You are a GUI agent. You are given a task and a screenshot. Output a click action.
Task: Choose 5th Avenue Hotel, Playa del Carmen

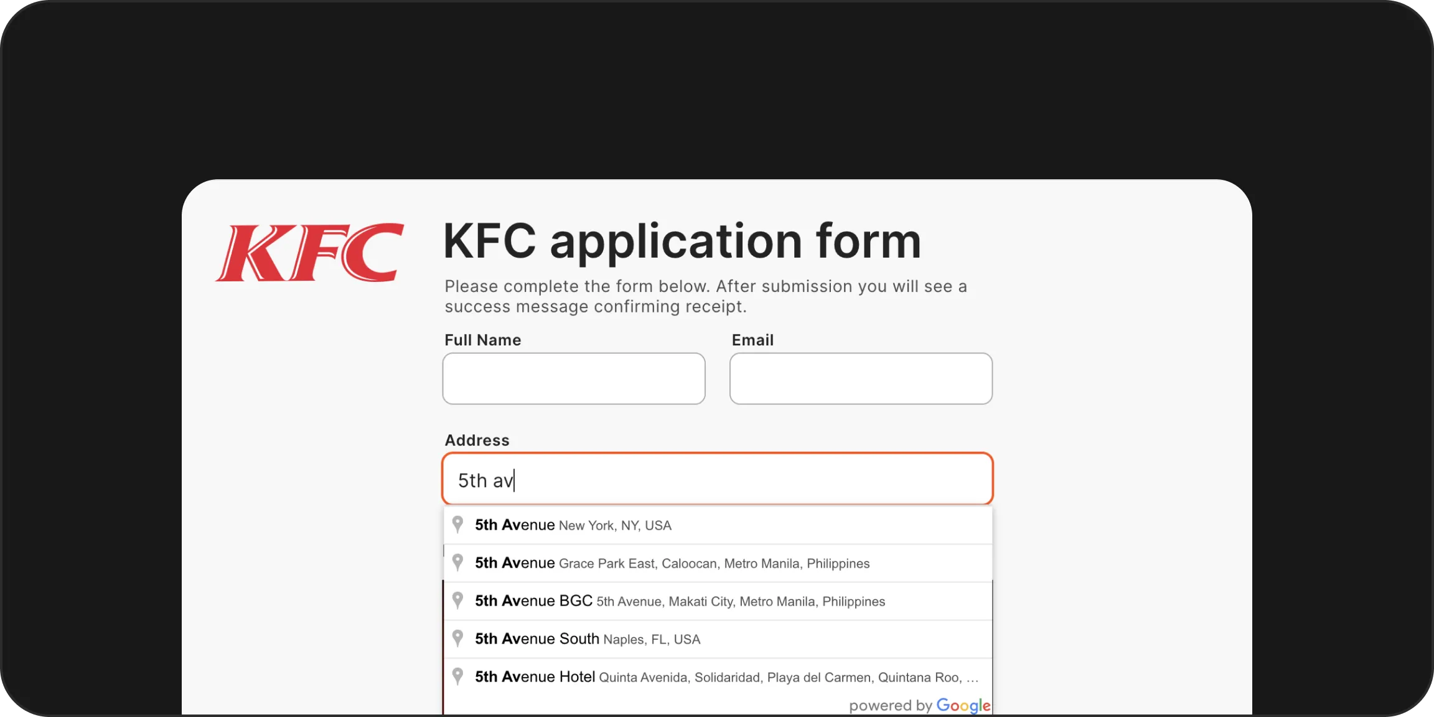tap(726, 677)
